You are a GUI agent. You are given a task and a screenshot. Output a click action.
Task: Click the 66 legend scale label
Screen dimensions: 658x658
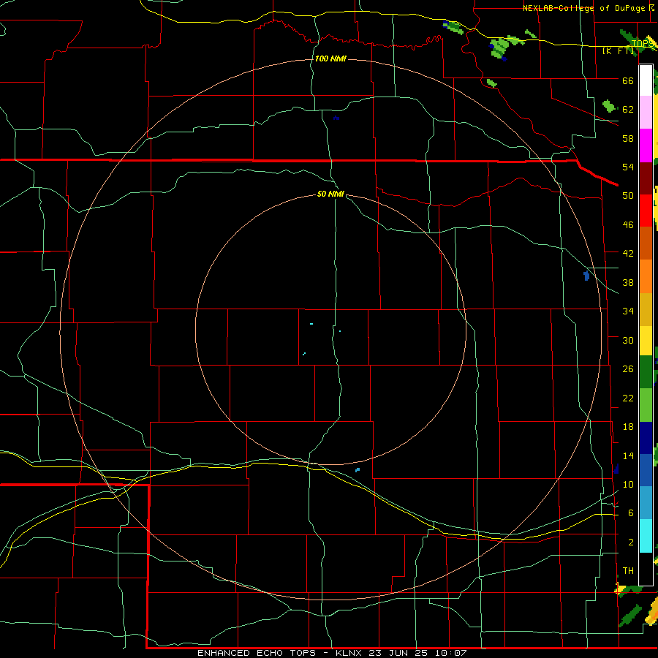(628, 80)
